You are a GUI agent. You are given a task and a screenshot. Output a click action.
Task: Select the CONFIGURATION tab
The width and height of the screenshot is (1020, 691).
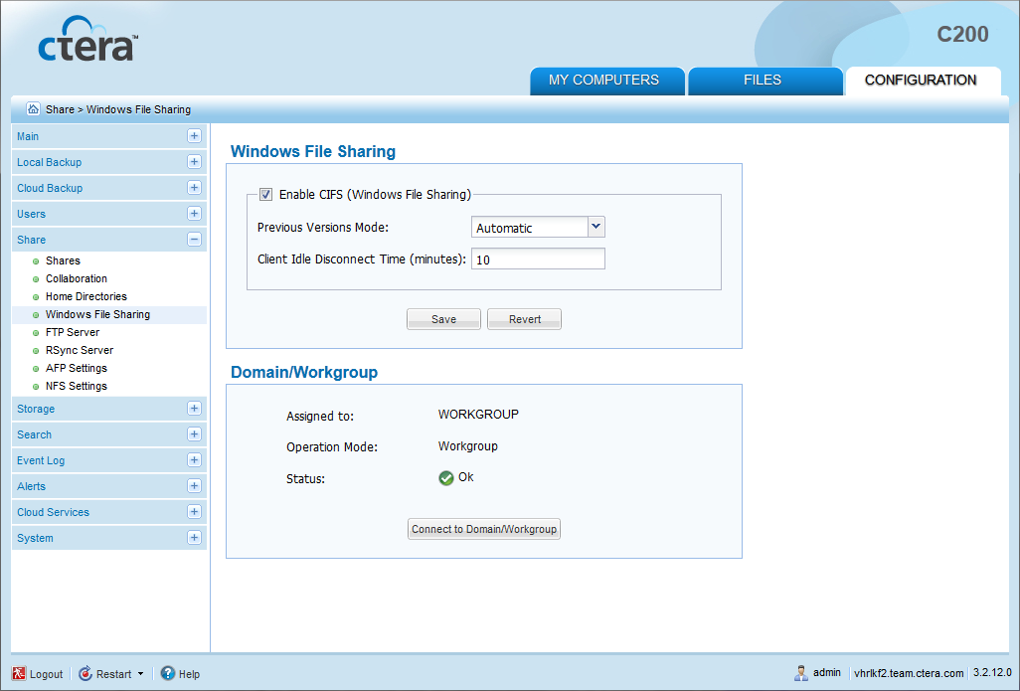923,81
